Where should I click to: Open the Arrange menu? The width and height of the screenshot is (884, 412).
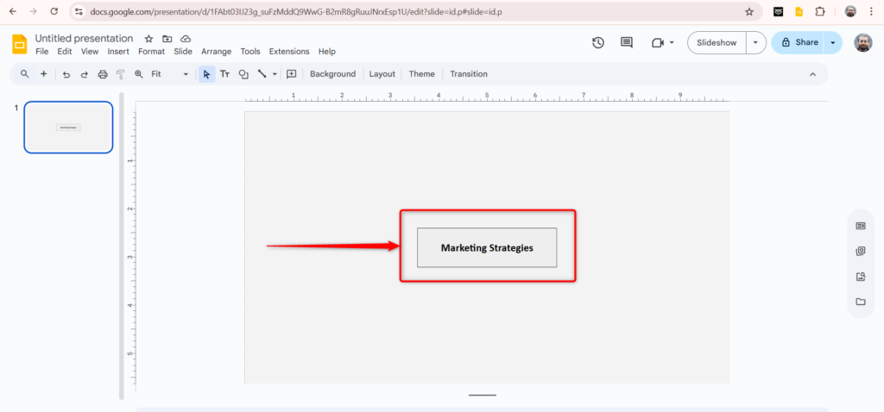(x=216, y=52)
